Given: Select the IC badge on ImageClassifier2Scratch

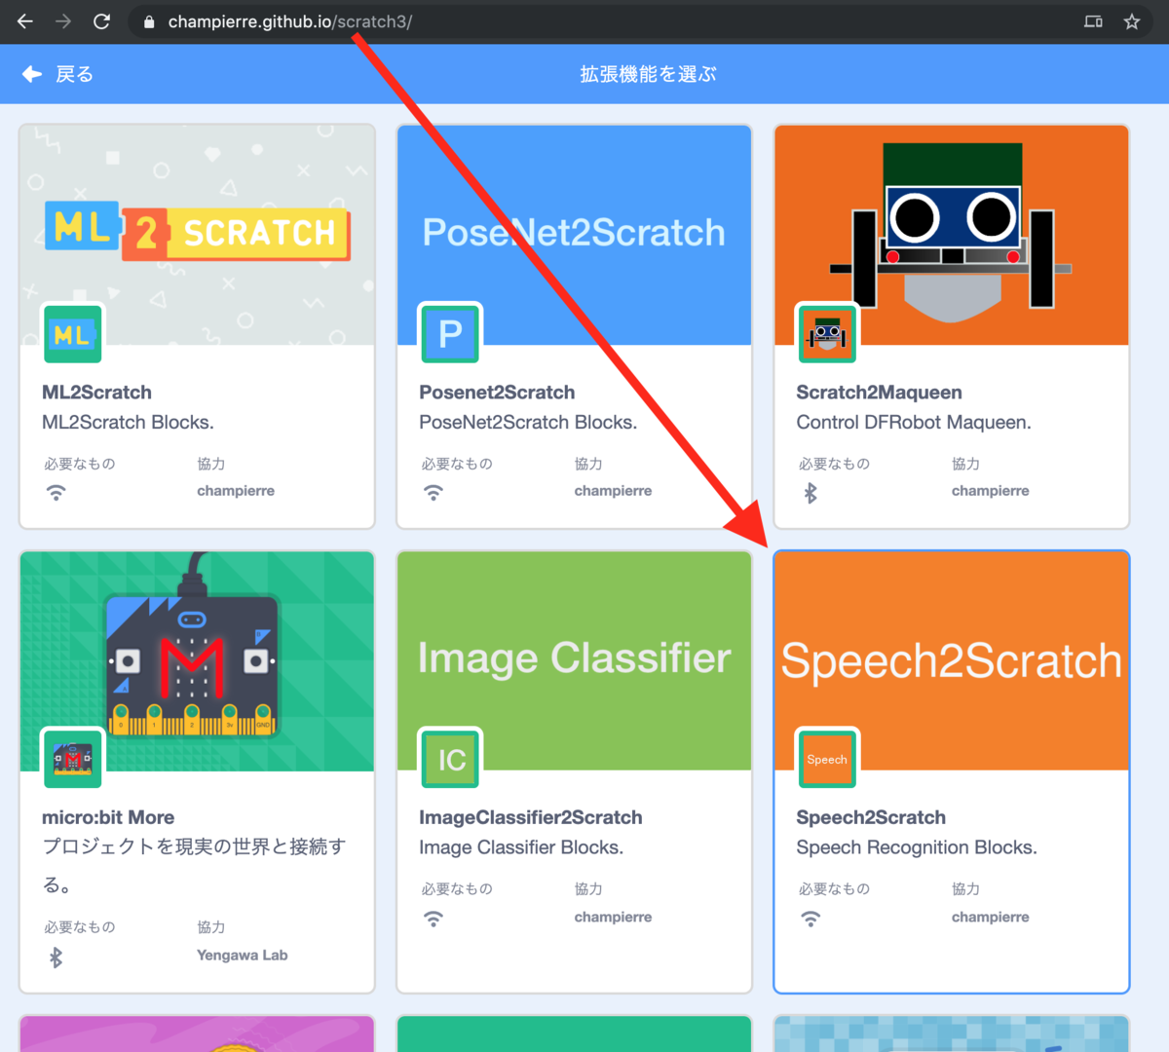Looking at the screenshot, I should (x=449, y=759).
